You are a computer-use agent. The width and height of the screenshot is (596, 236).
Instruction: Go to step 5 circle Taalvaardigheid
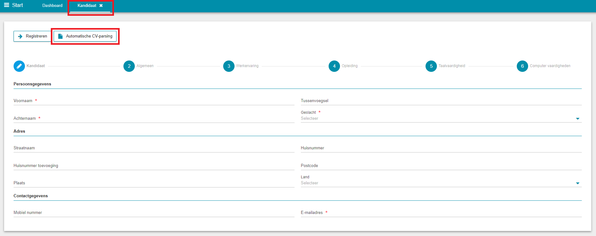[431, 66]
